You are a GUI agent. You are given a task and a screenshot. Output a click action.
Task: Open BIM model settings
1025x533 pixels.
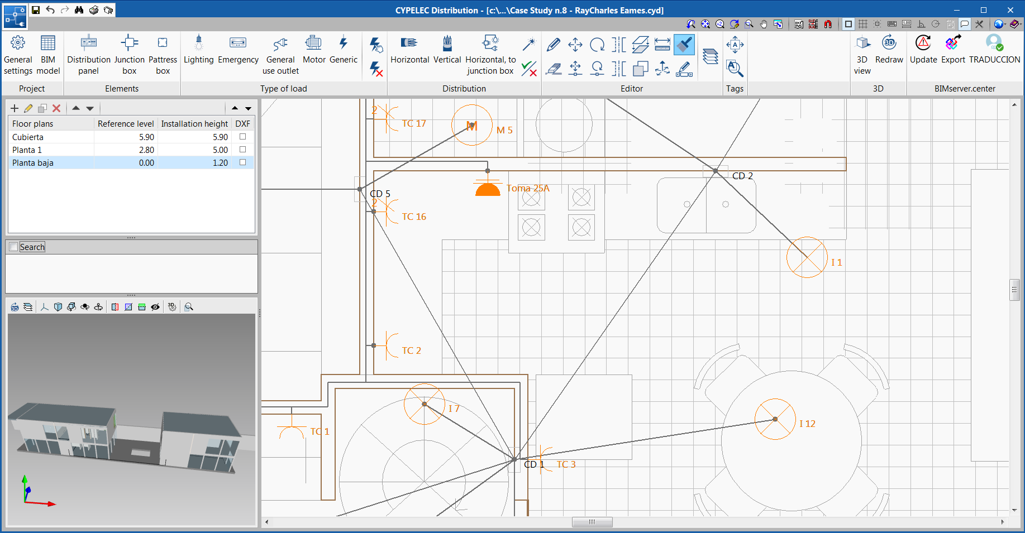point(48,55)
